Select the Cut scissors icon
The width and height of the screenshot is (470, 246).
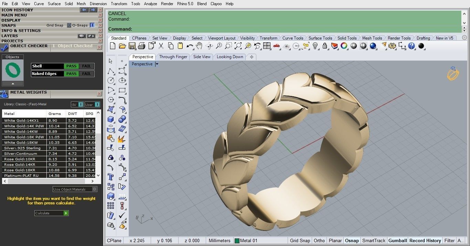(x=161, y=46)
